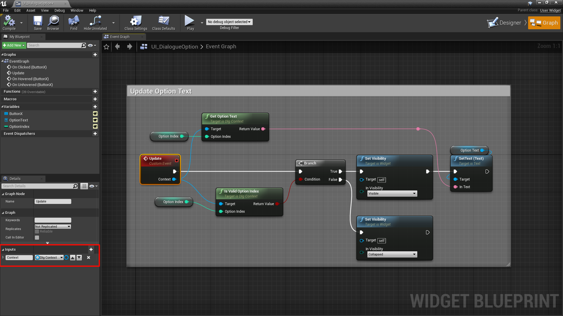Select On Clicked (ButtonX) event

[x=29, y=67]
